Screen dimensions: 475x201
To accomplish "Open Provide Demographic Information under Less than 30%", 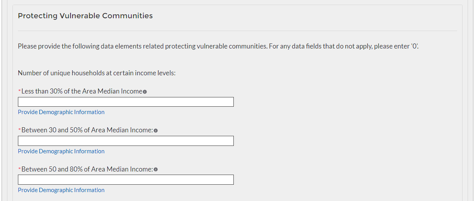I will pyautogui.click(x=61, y=112).
